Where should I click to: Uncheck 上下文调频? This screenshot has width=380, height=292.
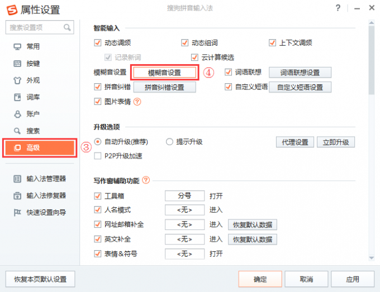[x=272, y=43]
